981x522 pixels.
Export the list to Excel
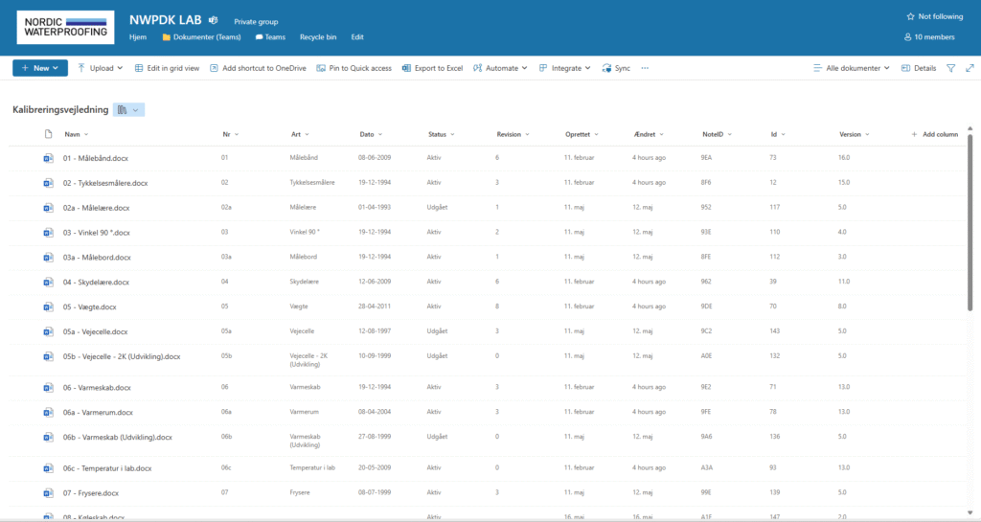(x=432, y=68)
